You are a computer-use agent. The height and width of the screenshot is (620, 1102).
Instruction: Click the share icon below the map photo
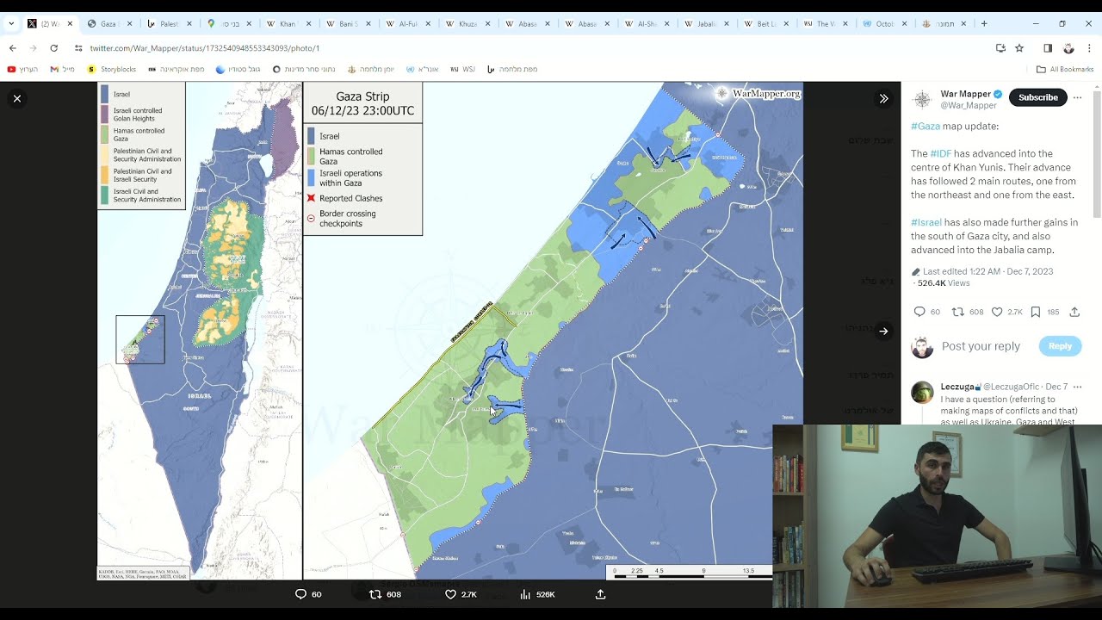point(600,594)
